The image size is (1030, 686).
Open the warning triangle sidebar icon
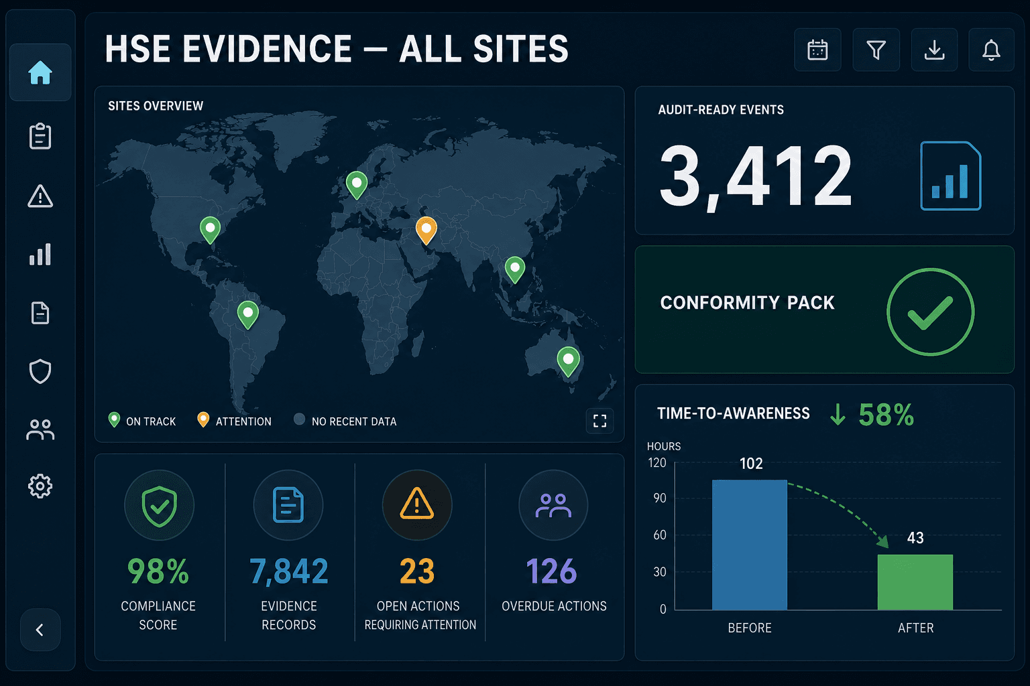click(x=40, y=196)
